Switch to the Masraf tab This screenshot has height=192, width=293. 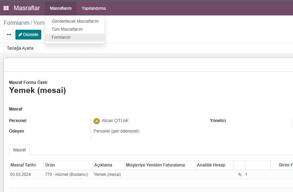click(19, 150)
